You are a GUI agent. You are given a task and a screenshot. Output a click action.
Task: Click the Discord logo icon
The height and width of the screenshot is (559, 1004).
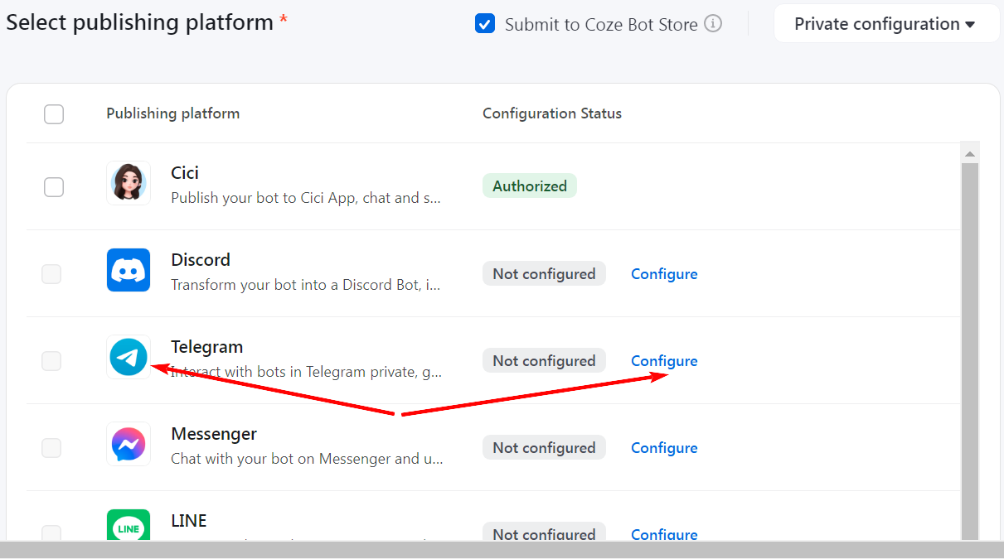[129, 270]
